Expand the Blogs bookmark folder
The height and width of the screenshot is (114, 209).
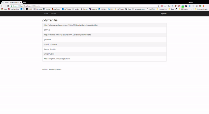pyautogui.click(x=171, y=9)
